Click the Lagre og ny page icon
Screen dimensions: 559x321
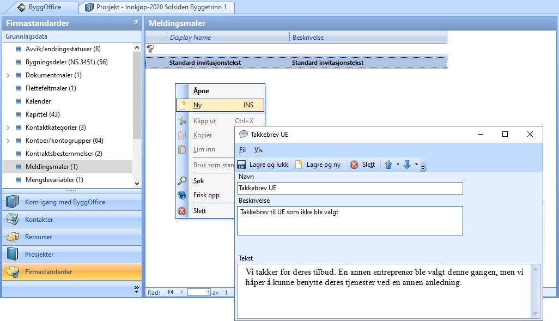299,165
